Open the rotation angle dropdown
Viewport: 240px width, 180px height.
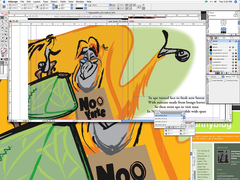72,5
